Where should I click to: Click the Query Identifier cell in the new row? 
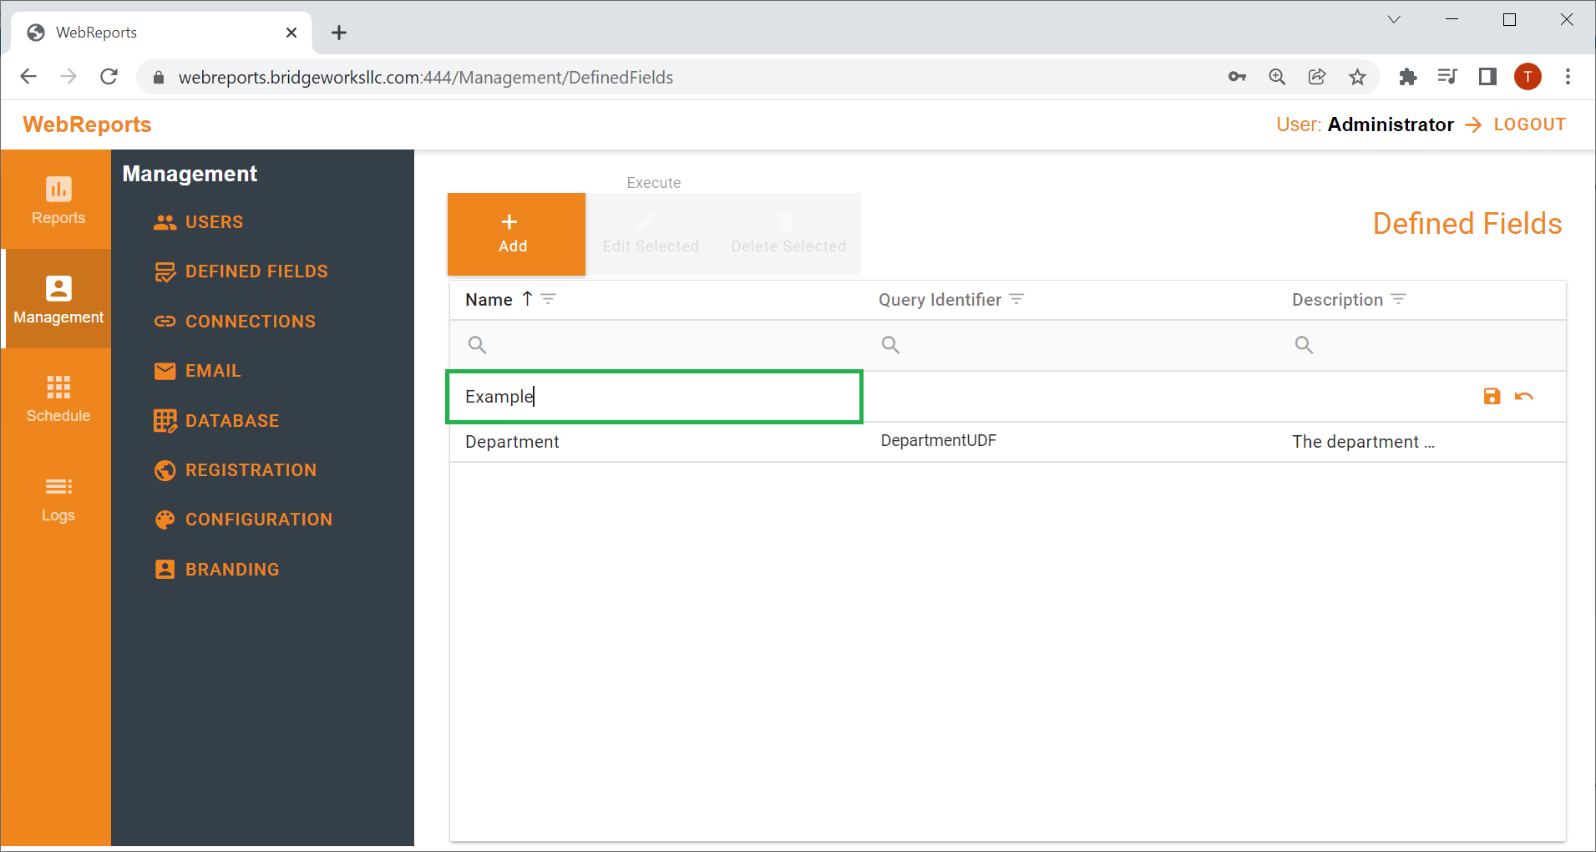(1070, 397)
